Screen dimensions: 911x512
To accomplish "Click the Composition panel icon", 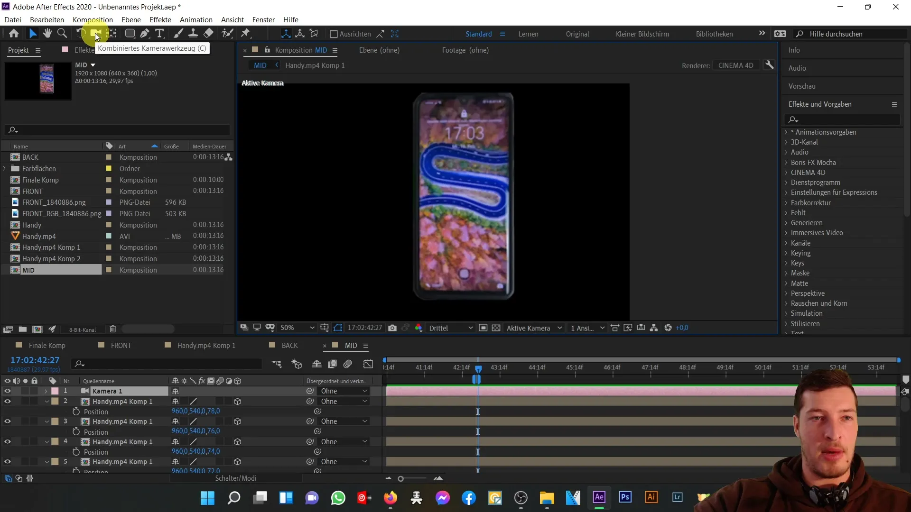I will coord(255,49).
